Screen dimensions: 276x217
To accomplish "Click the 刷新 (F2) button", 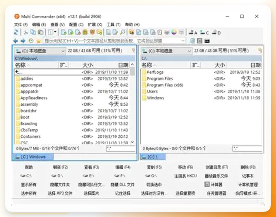I will pos(60,167).
